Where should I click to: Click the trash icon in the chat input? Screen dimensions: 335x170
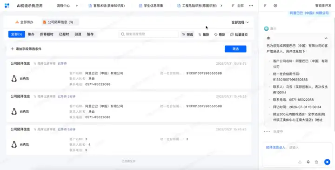316,162
